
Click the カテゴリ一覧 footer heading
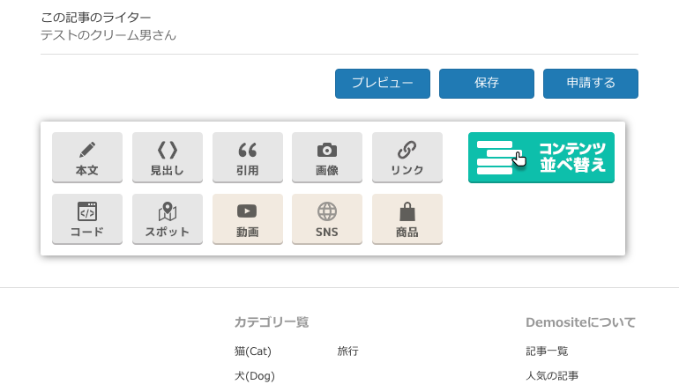pos(271,322)
